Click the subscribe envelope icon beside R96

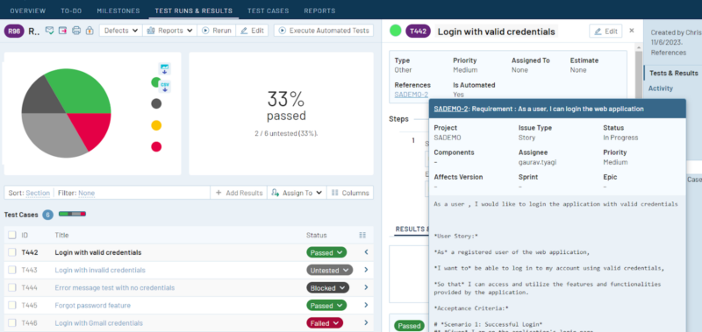click(x=50, y=31)
